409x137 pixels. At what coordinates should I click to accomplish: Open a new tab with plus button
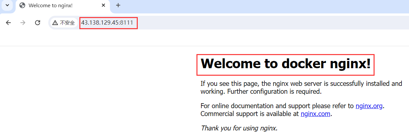[x=118, y=5]
